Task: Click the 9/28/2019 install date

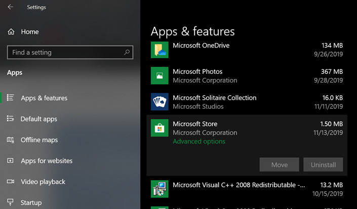Action: coord(328,80)
